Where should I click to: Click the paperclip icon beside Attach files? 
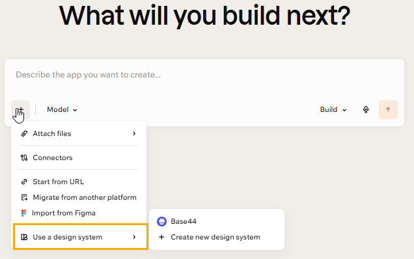point(24,133)
